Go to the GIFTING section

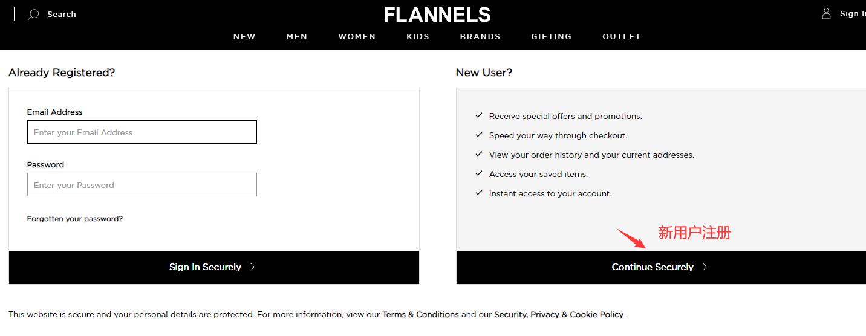pyautogui.click(x=552, y=37)
